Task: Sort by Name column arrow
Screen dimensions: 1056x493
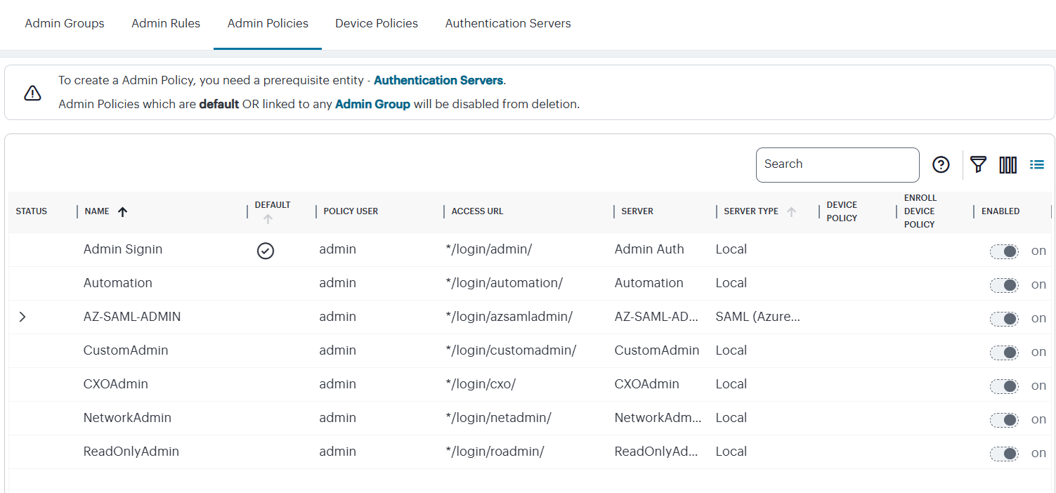Action: tap(122, 211)
